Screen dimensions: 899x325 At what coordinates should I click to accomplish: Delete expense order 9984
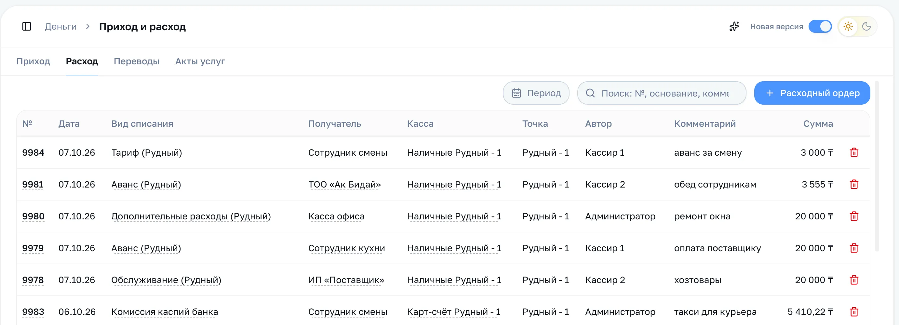point(854,152)
